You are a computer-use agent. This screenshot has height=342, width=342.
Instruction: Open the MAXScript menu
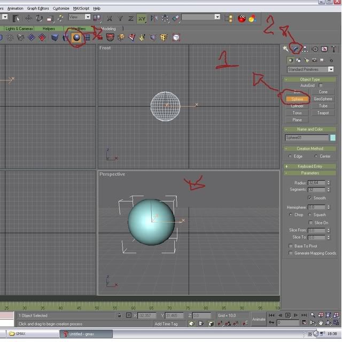coord(81,9)
